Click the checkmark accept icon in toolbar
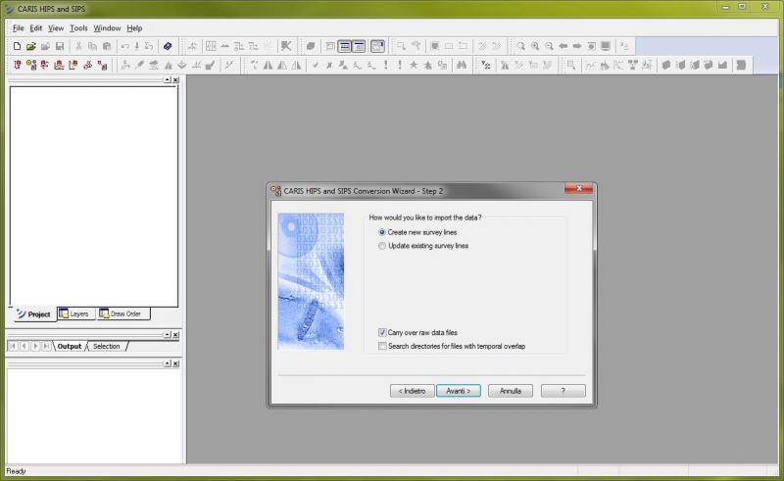Image resolution: width=784 pixels, height=481 pixels. pyautogui.click(x=315, y=65)
